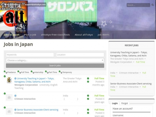Click the location pin icon beside My Job Alerts

pyautogui.click(x=5, y=4)
